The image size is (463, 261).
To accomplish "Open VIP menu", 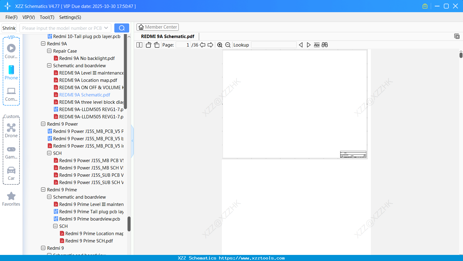I will pos(29,17).
